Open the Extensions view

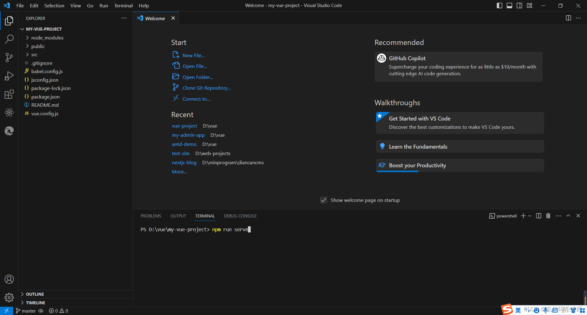tap(9, 94)
